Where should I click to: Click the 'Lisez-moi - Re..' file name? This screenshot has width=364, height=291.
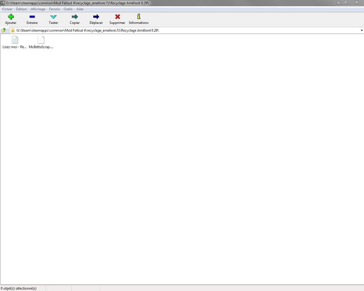(x=14, y=47)
